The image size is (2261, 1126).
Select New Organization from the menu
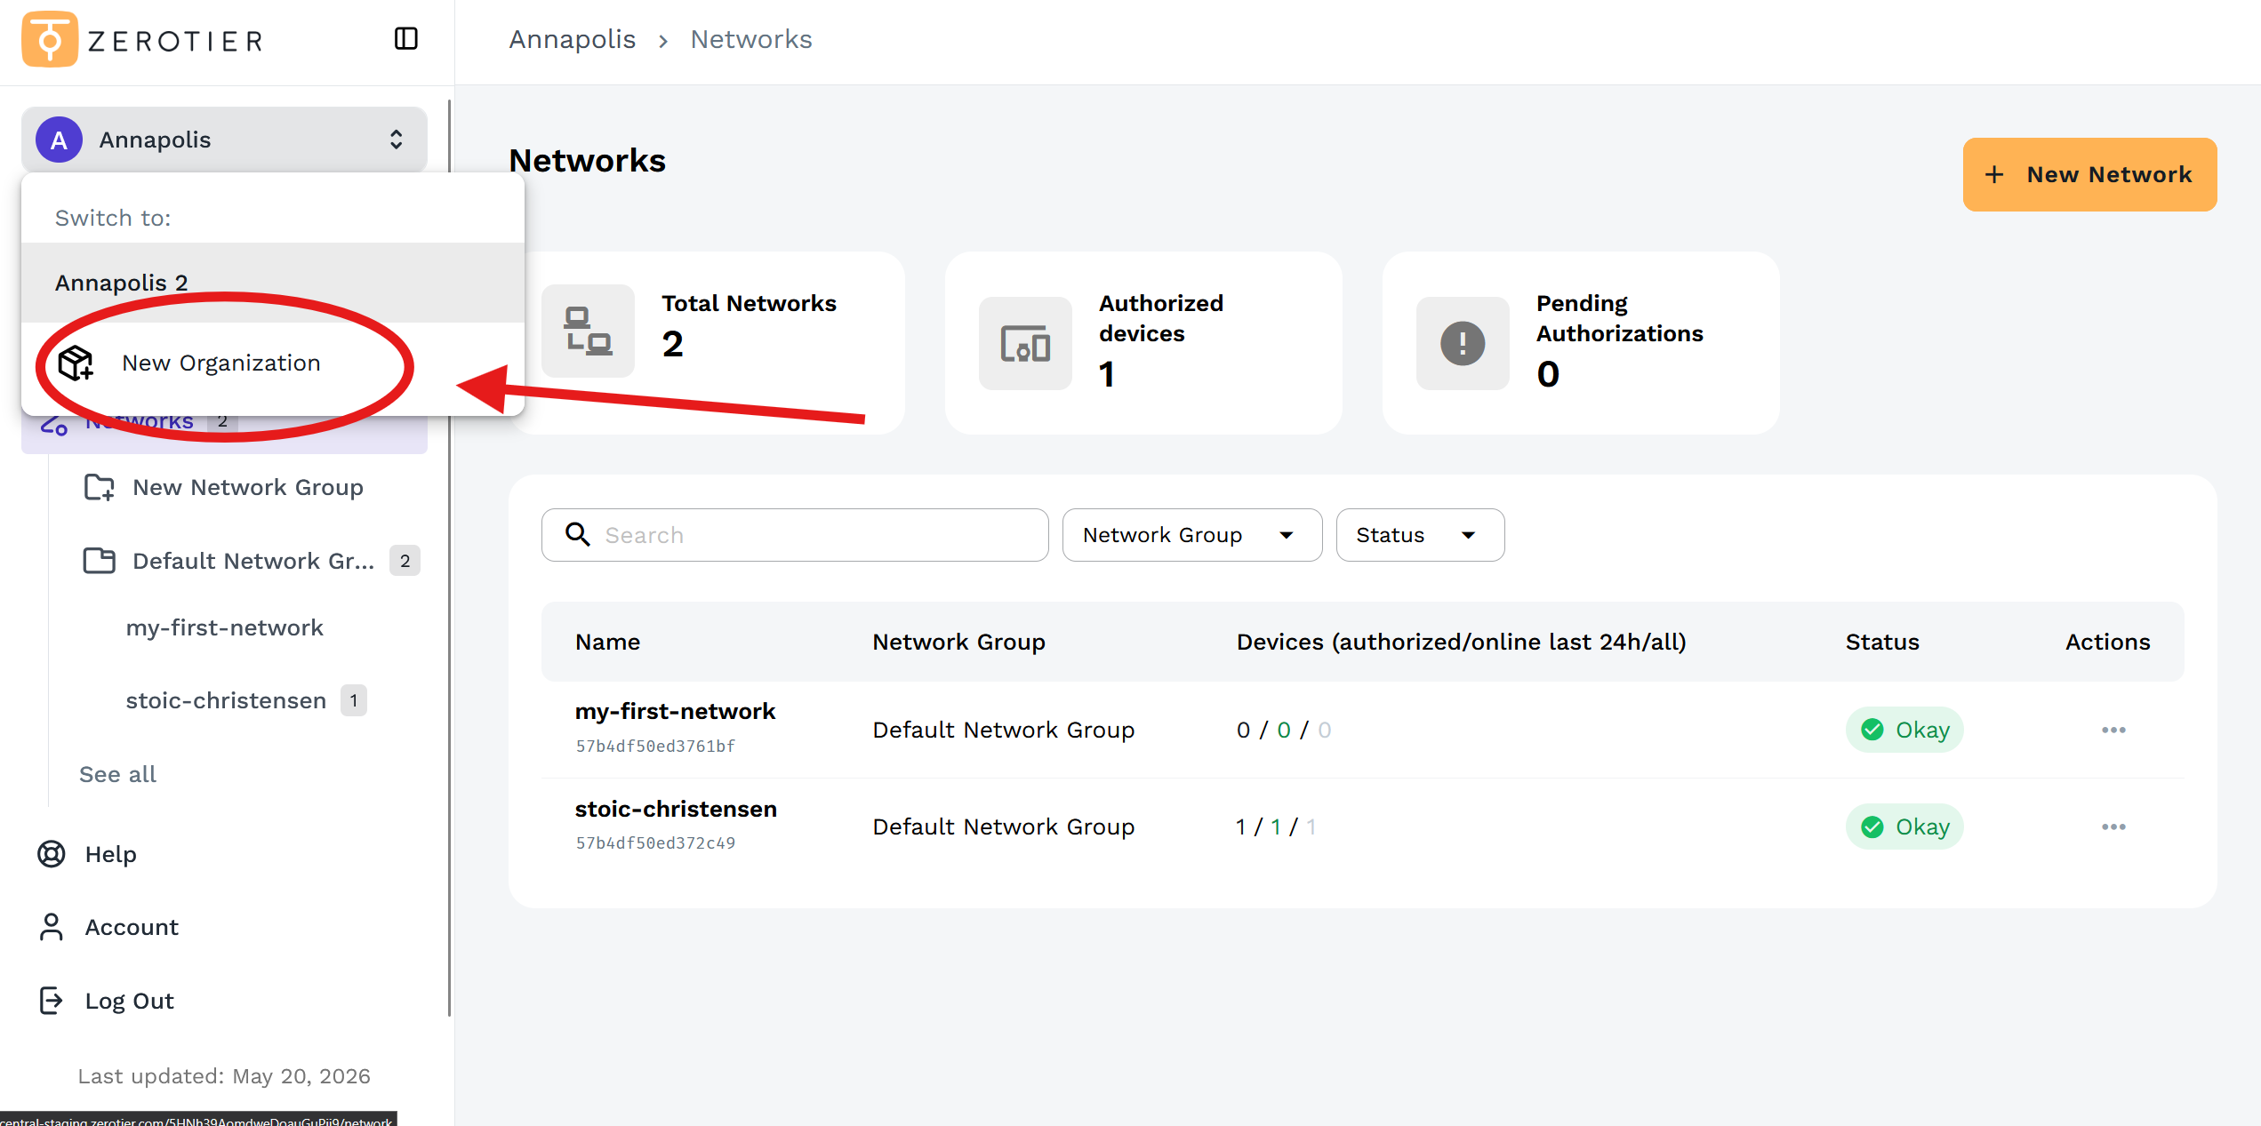pyautogui.click(x=273, y=363)
